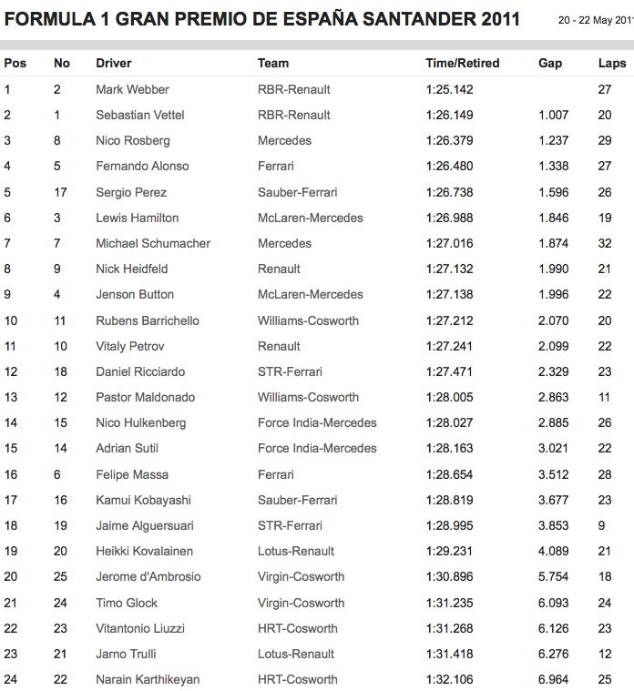The width and height of the screenshot is (634, 691).
Task: Select driver Mark Webber
Action: (x=132, y=89)
